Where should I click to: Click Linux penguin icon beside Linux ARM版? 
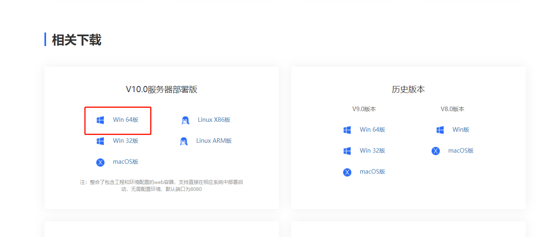183,141
